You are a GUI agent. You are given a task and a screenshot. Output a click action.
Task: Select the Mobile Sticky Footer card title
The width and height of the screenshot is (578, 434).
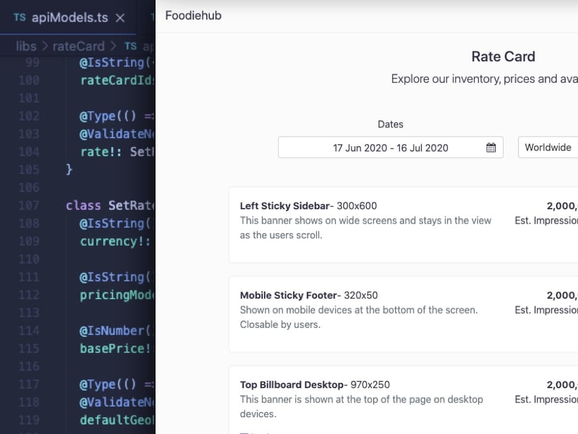click(288, 296)
